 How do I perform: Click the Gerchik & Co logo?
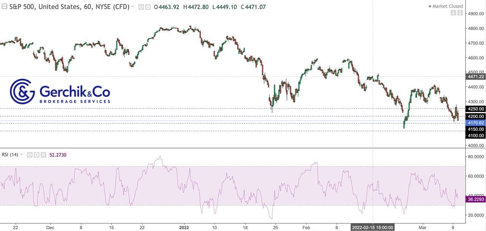pos(60,92)
